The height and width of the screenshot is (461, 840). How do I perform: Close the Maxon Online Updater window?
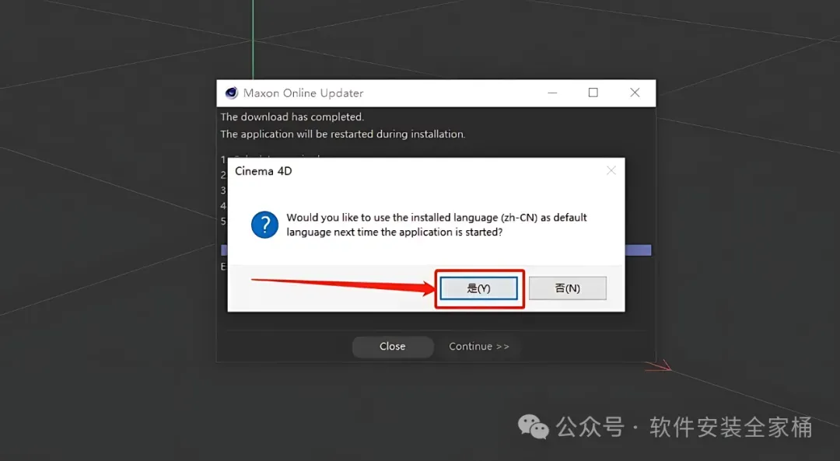click(x=635, y=93)
